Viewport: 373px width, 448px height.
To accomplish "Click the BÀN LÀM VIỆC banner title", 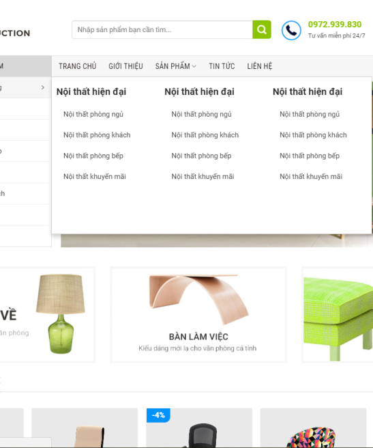I will tap(198, 337).
